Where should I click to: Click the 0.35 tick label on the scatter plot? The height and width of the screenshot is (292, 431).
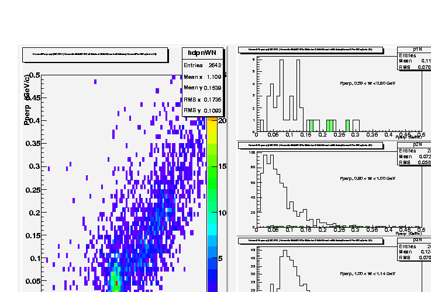point(32,143)
